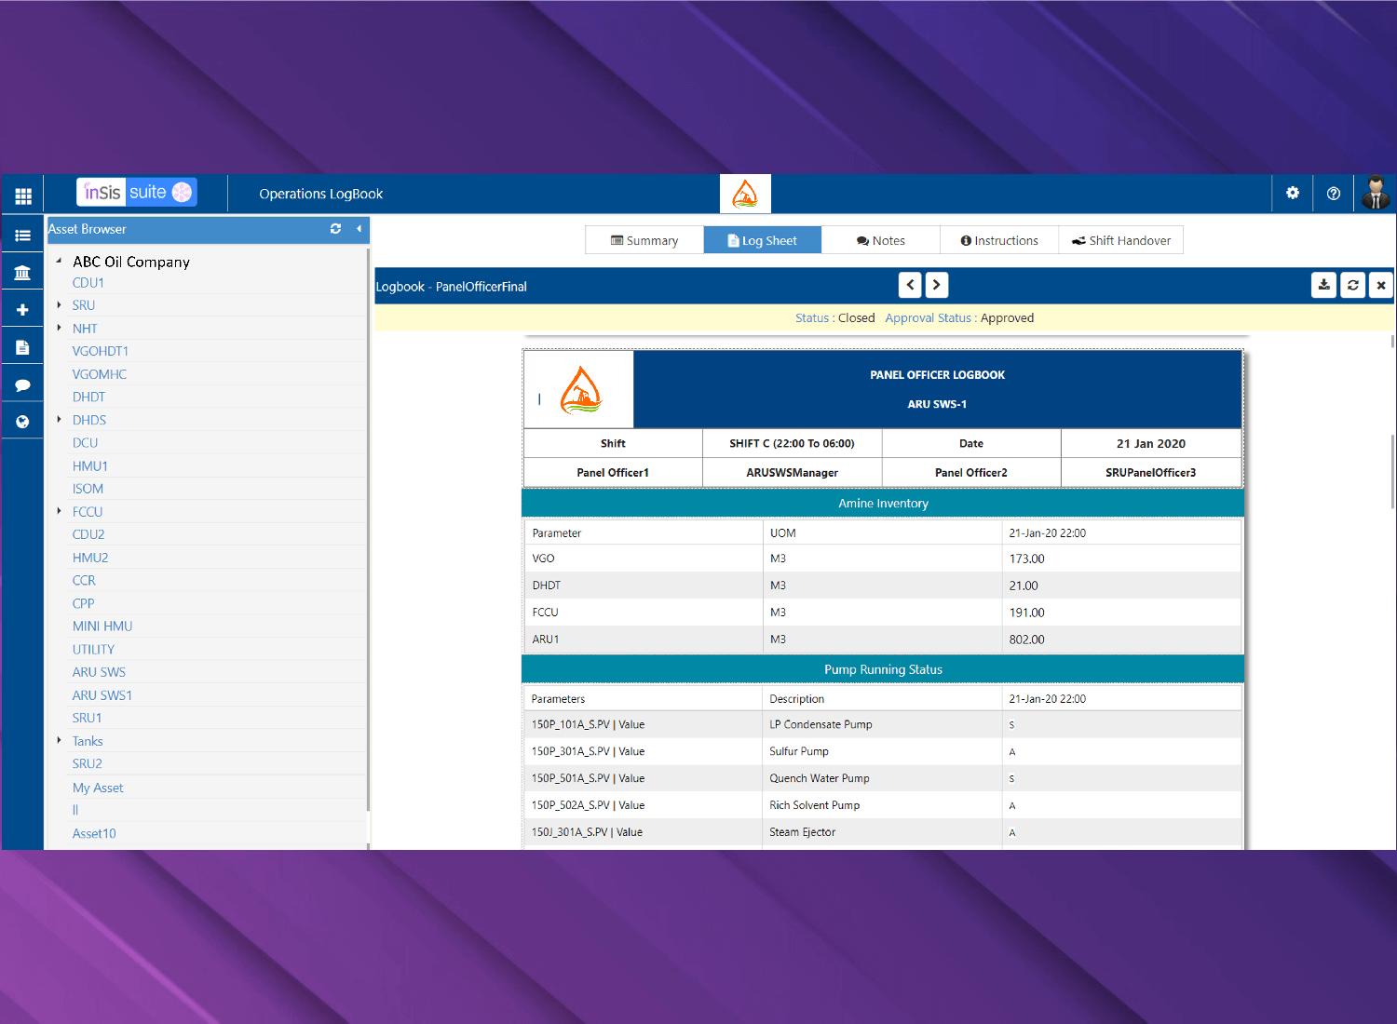Screen dimensions: 1397x1024
Task: Collapse the Asset Browser panel
Action: coord(359,229)
